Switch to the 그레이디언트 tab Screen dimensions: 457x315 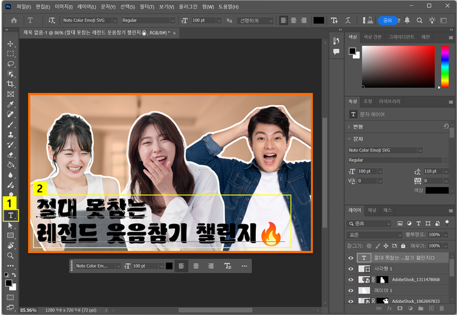401,37
